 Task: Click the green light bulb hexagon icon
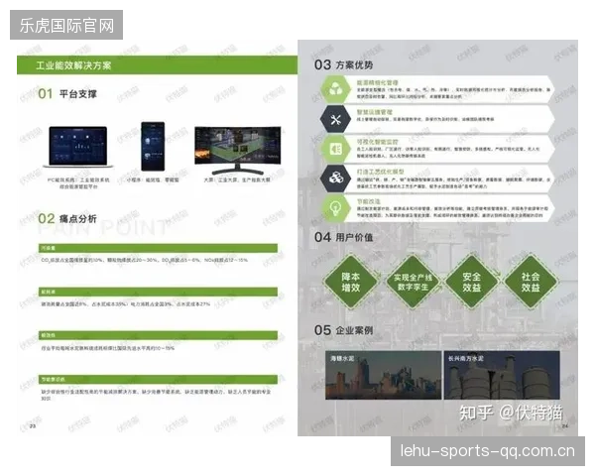click(x=335, y=207)
